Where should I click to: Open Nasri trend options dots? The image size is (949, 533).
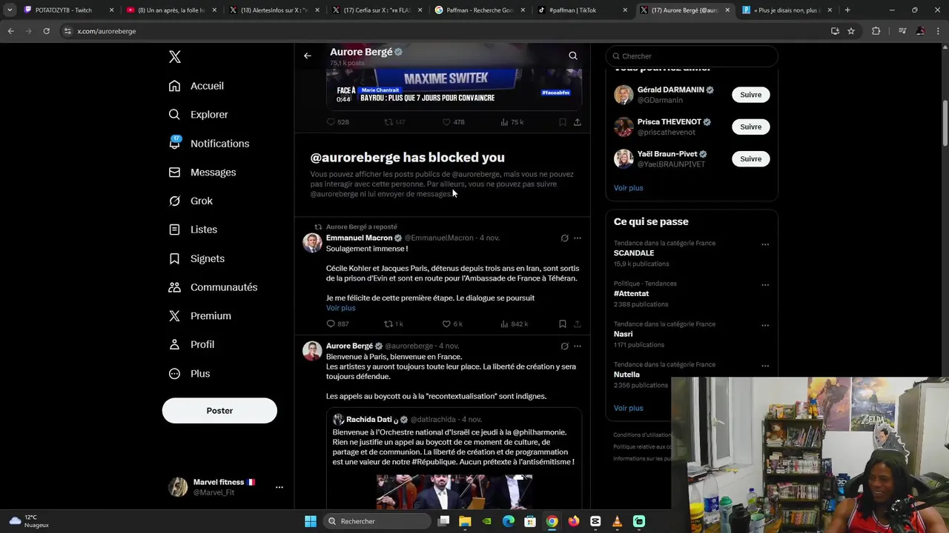coord(765,326)
